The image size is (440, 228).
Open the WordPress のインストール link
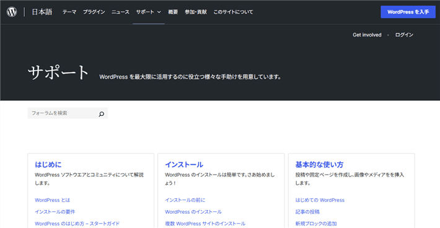click(193, 212)
